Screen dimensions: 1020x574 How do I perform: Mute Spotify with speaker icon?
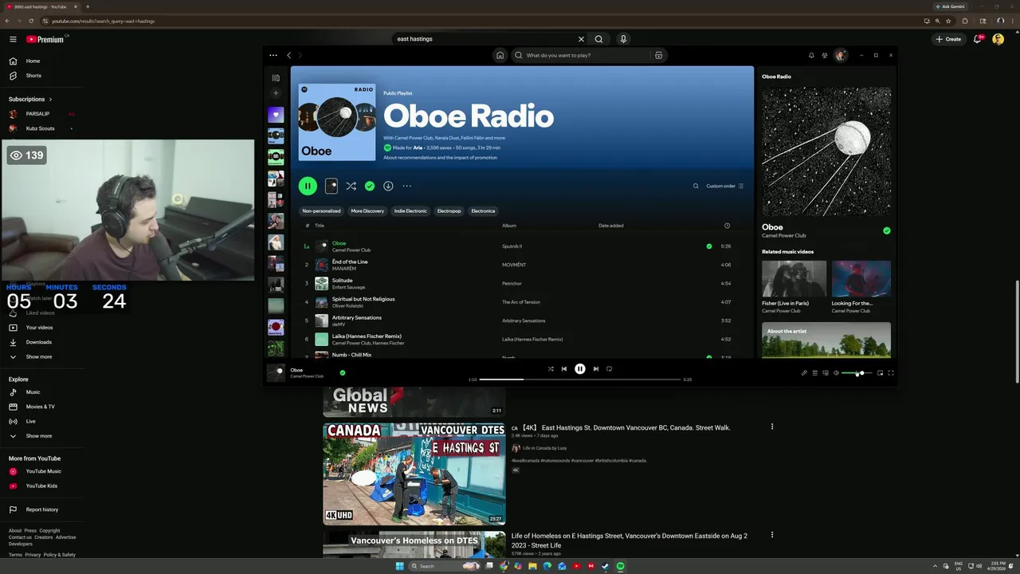[836, 373]
